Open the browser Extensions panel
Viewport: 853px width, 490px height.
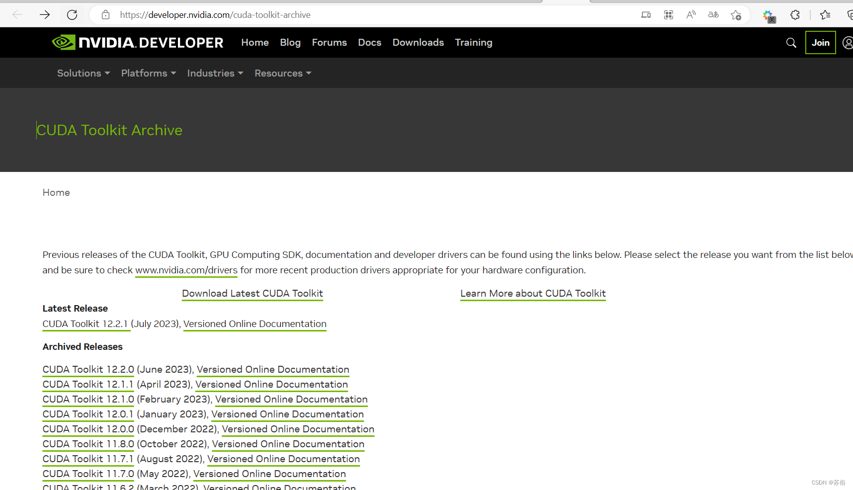794,14
